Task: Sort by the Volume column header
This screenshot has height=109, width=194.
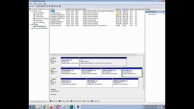Action: point(57,9)
